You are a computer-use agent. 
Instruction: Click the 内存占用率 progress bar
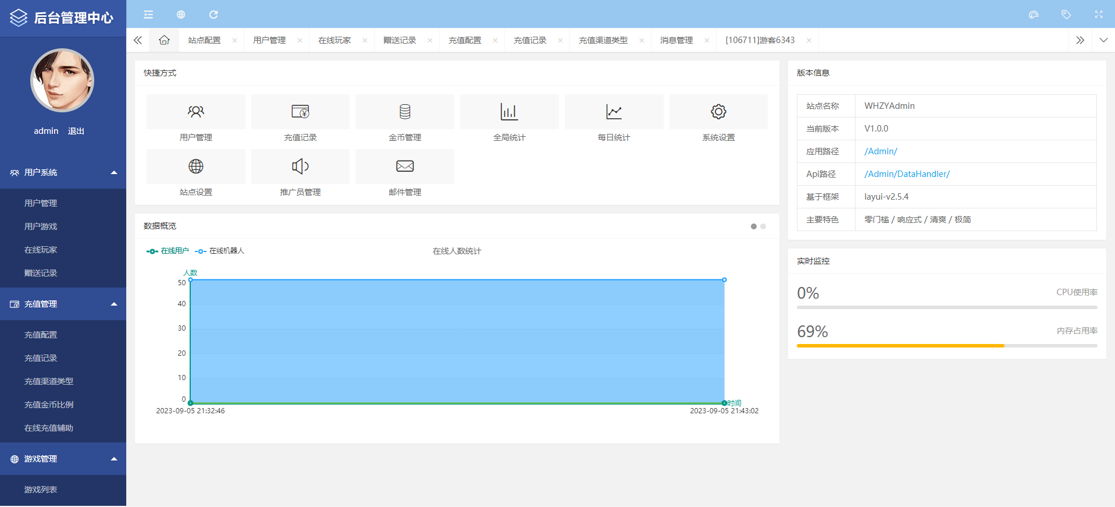(x=946, y=346)
